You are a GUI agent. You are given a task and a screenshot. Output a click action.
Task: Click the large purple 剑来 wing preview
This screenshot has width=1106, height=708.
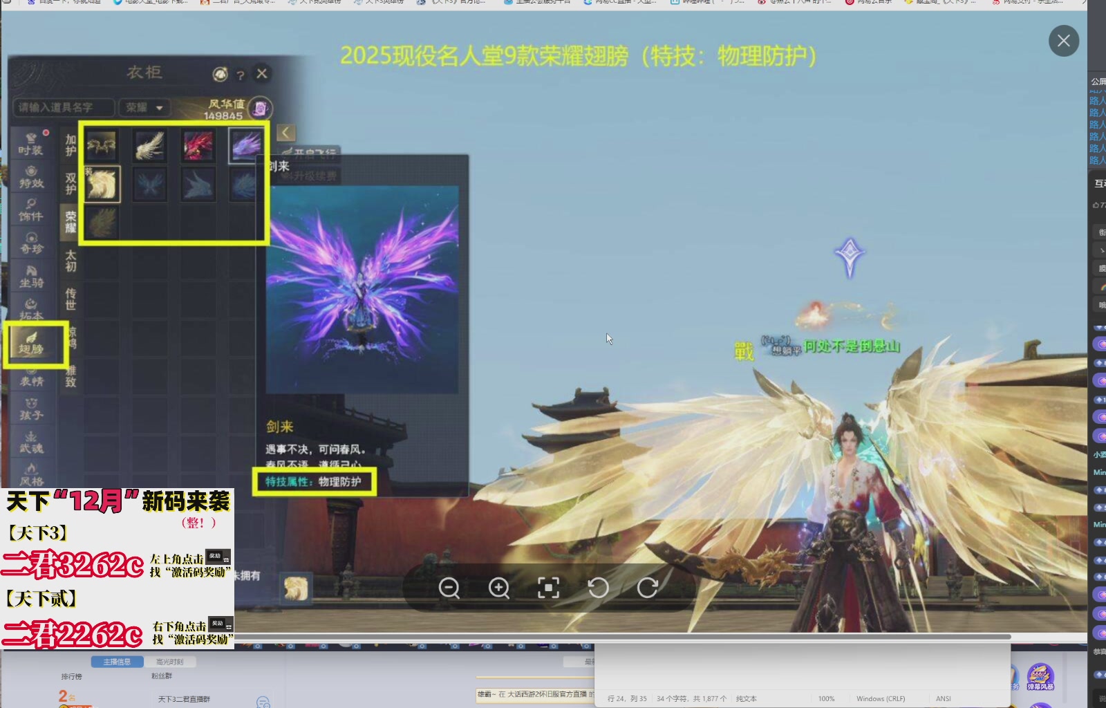pyautogui.click(x=362, y=289)
